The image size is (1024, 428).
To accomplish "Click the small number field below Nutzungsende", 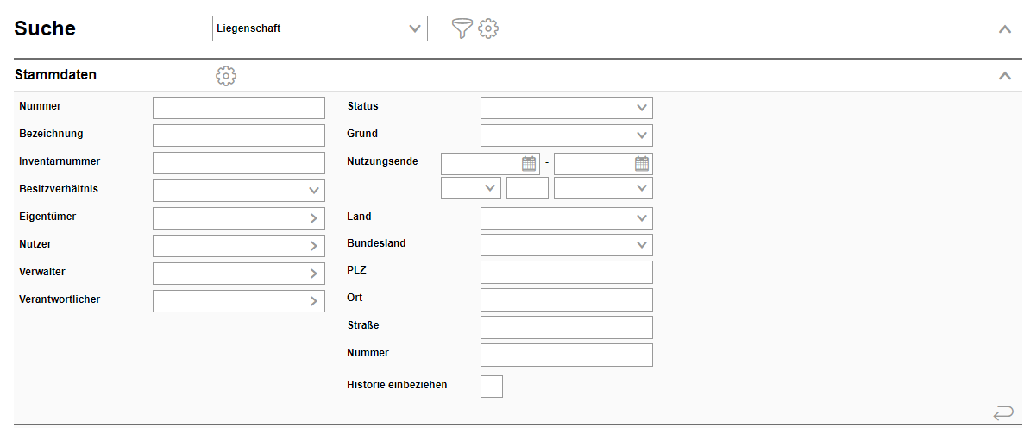I will tap(527, 187).
